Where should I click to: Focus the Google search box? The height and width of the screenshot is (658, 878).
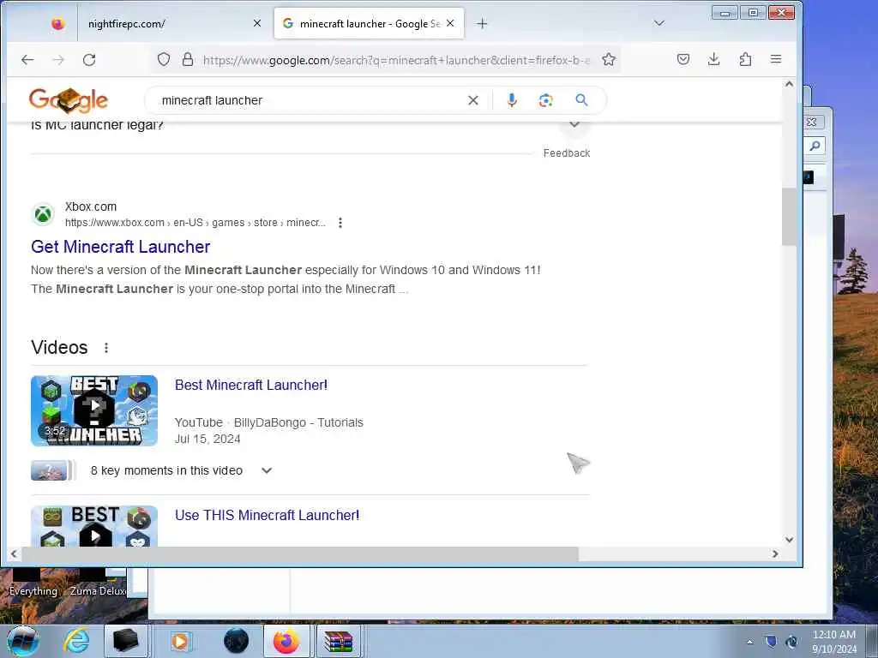tap(309, 100)
